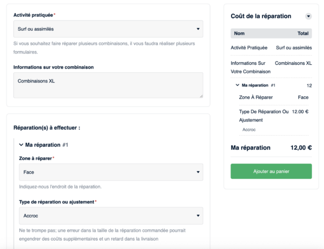The image size is (324, 249).
Task: Grab the textarea resize handle corner
Action: click(x=201, y=96)
